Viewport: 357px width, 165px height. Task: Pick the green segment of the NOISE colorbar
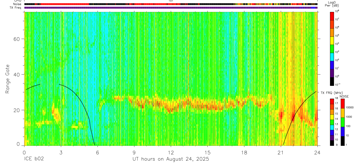pyautogui.click(x=342, y=122)
